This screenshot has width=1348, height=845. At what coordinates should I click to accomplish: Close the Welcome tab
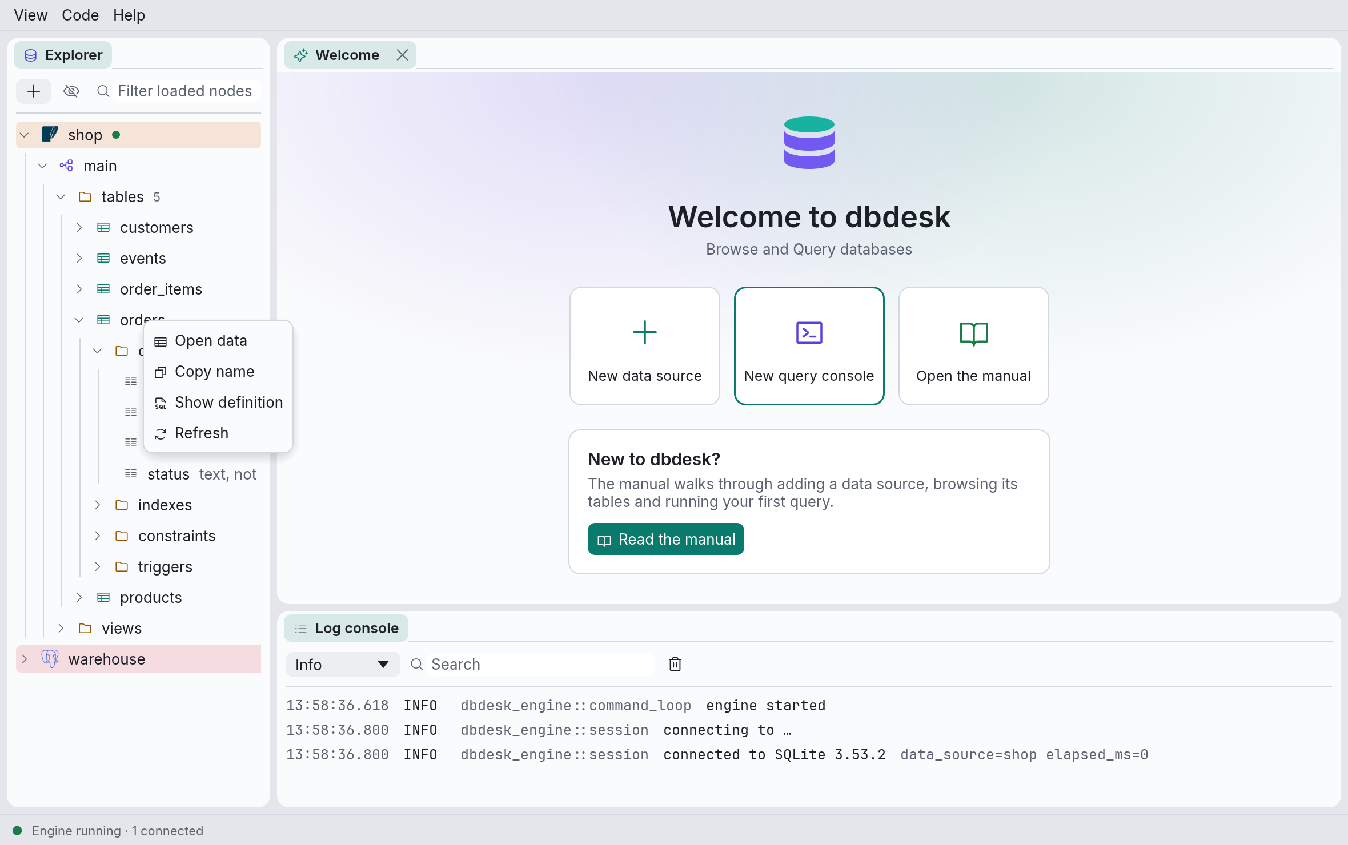(x=402, y=55)
